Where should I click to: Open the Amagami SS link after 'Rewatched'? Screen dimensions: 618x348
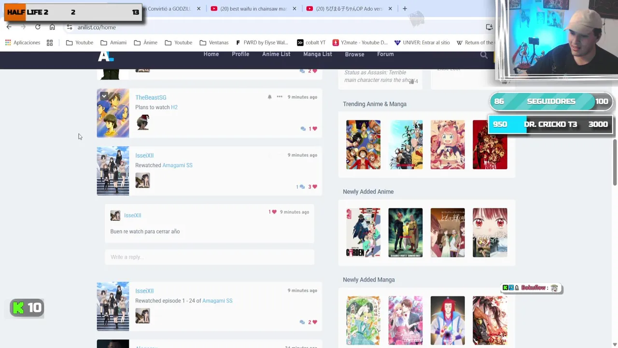[177, 165]
